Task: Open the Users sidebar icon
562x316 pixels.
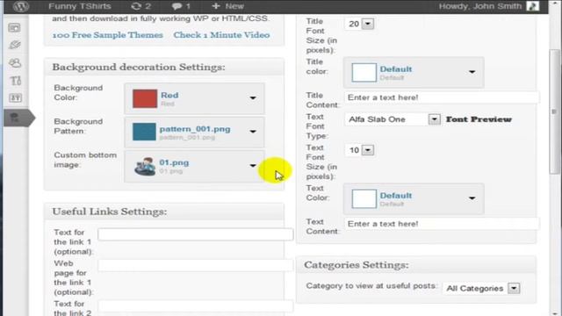Action: [15, 63]
